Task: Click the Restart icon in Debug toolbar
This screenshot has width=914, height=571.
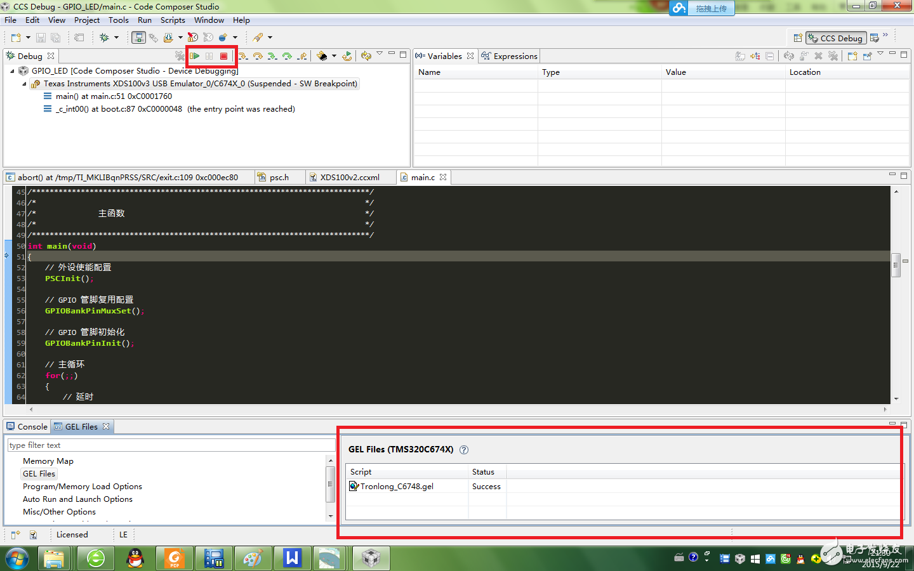Action: click(347, 56)
